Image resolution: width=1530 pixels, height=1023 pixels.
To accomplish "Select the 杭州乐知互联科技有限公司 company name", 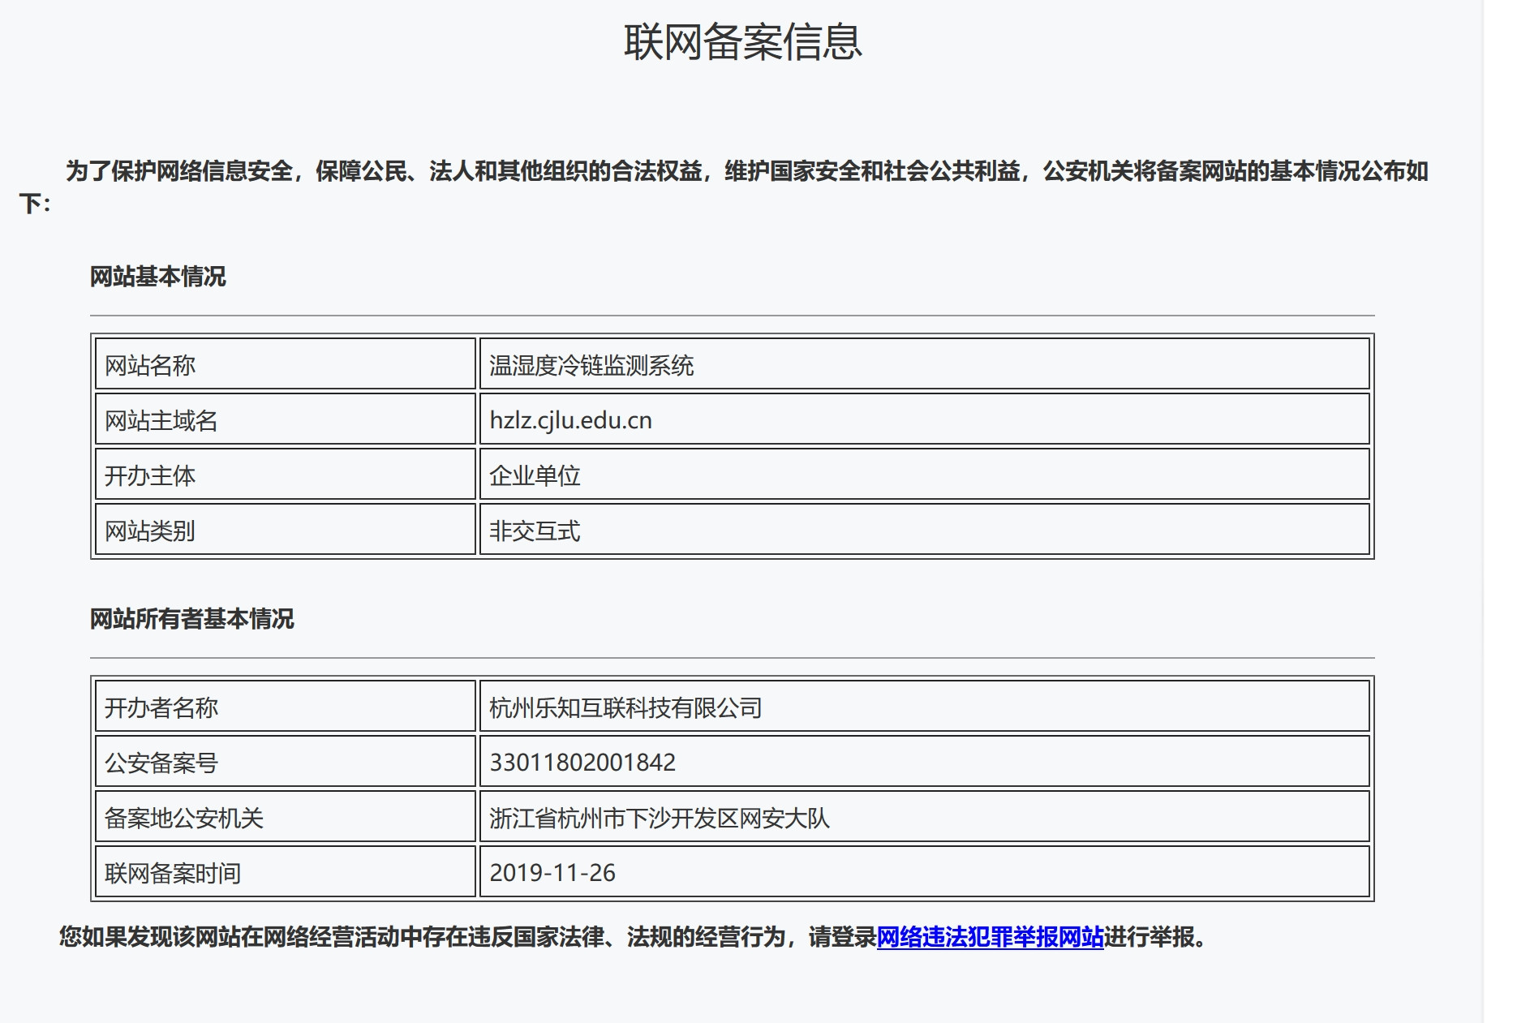I will click(625, 707).
